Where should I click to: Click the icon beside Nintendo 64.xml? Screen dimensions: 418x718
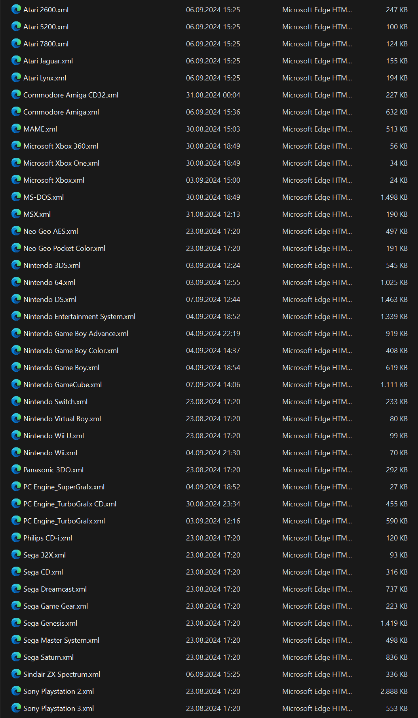tap(16, 282)
